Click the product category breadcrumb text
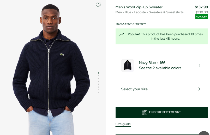The height and width of the screenshot is (135, 210). coord(149,12)
